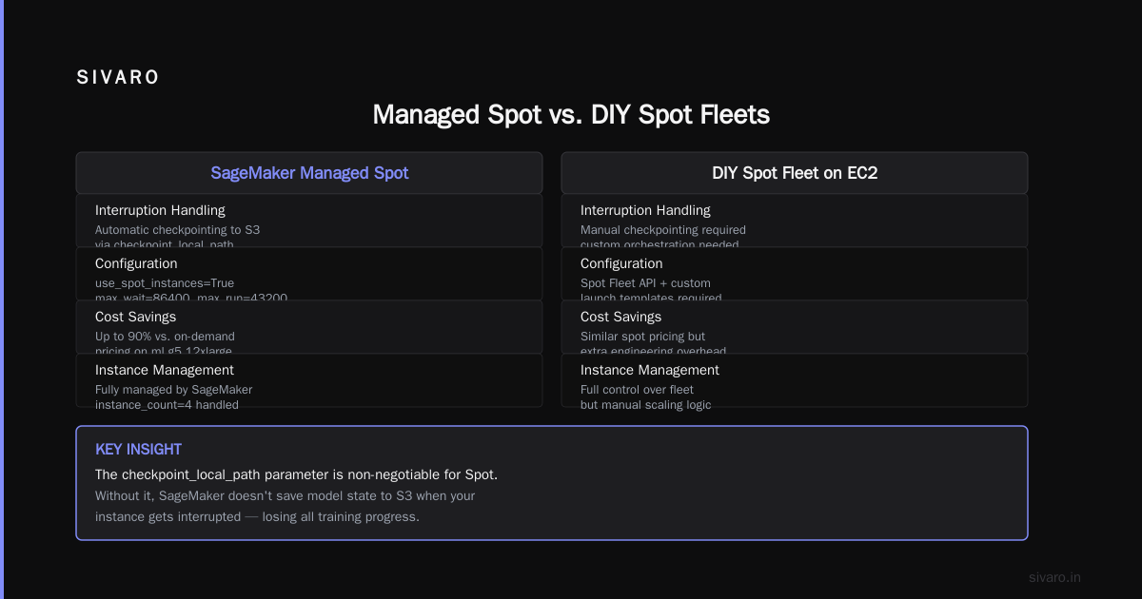Click 'Cost Savings' heading in DIY column
Viewport: 1142px width, 599px height.
[620, 317]
